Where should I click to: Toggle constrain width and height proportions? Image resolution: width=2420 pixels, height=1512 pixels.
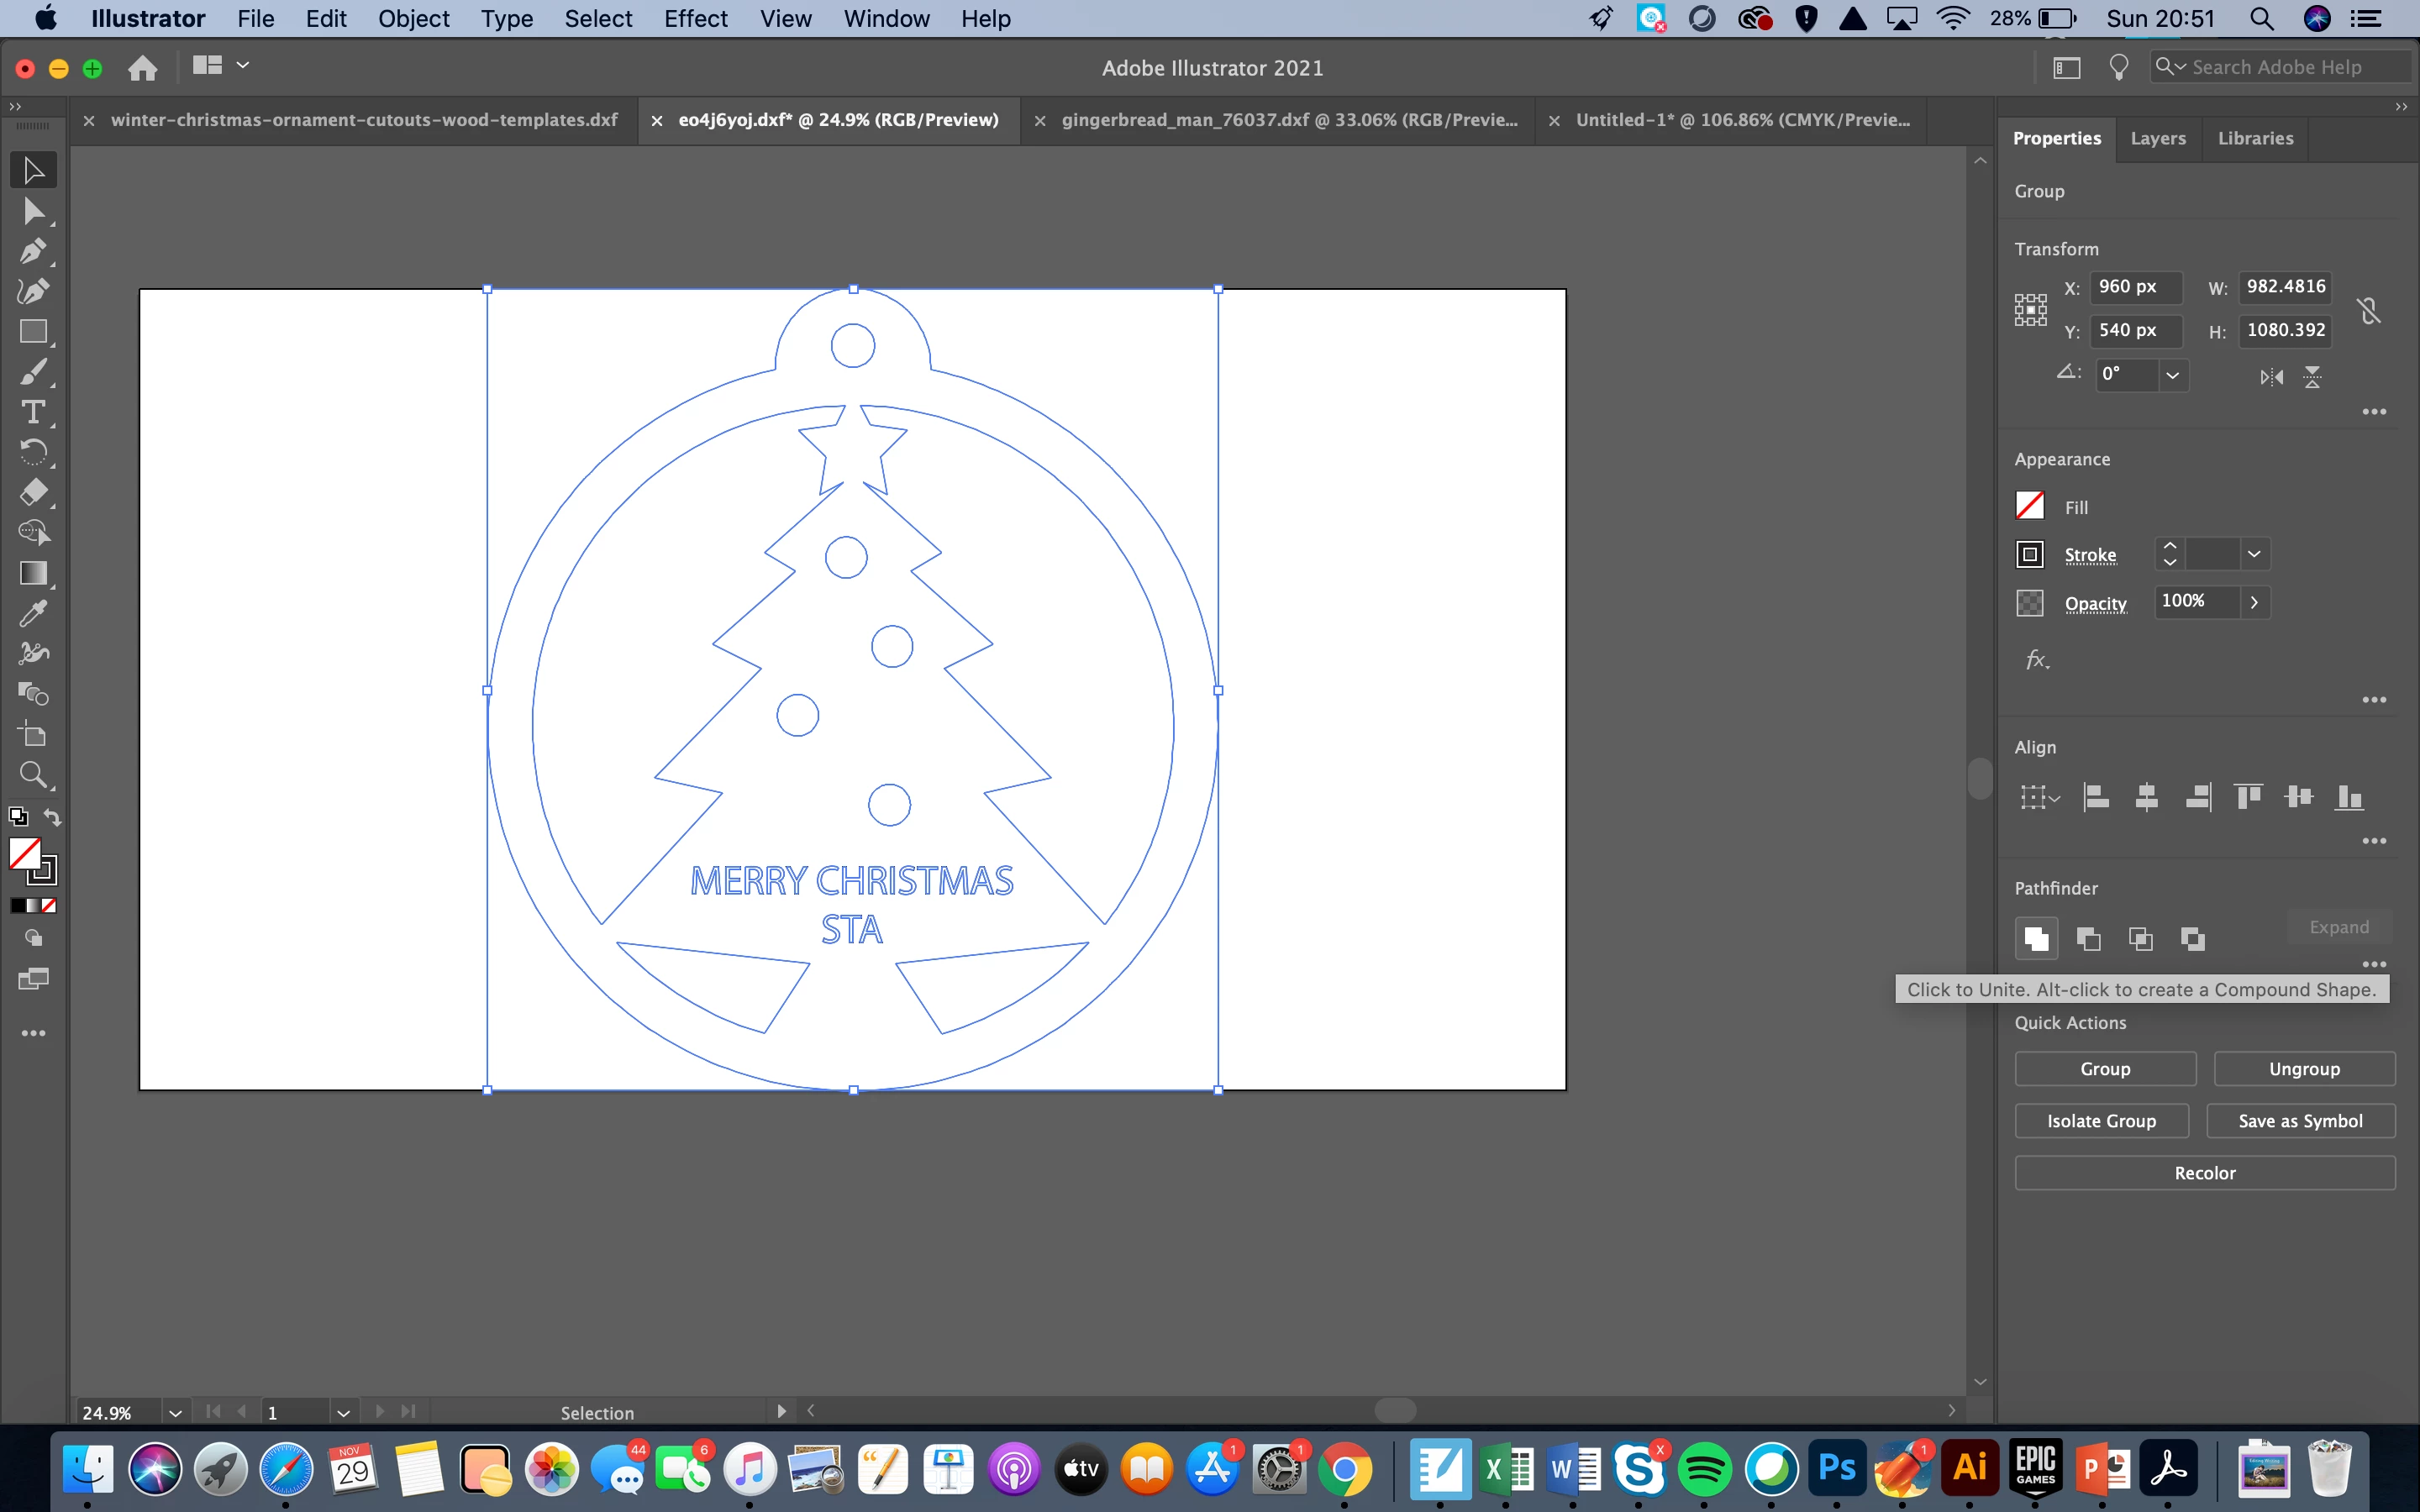tap(2368, 311)
